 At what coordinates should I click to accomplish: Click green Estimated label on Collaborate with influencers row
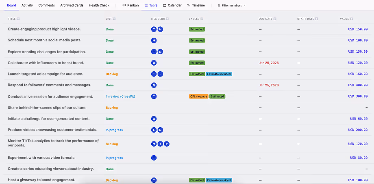click(x=197, y=63)
